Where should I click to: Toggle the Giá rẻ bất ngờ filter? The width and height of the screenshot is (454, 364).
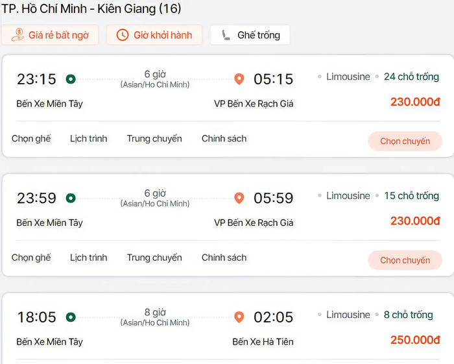click(50, 35)
